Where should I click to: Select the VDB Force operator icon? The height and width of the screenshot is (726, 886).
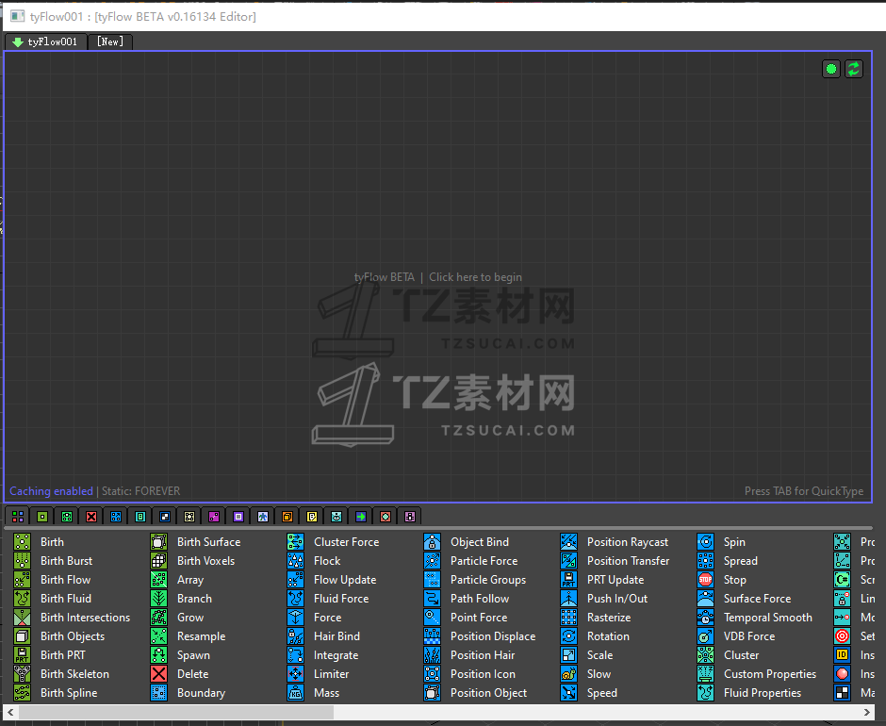[706, 636]
